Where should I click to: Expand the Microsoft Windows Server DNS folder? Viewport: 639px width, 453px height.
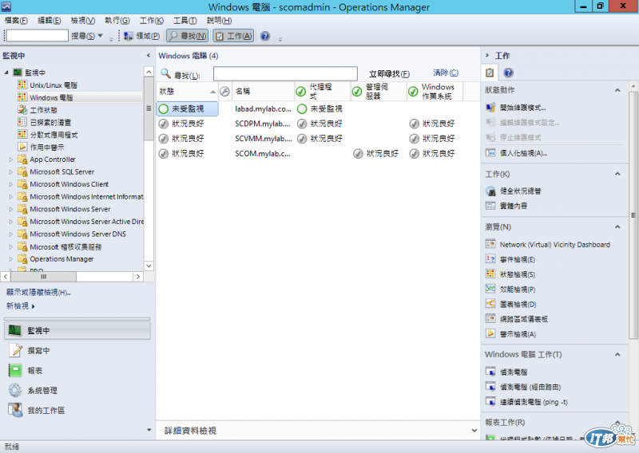click(x=11, y=234)
